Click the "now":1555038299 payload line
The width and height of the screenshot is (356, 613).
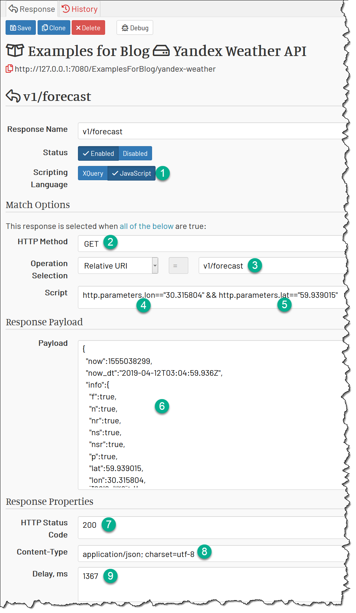119,361
